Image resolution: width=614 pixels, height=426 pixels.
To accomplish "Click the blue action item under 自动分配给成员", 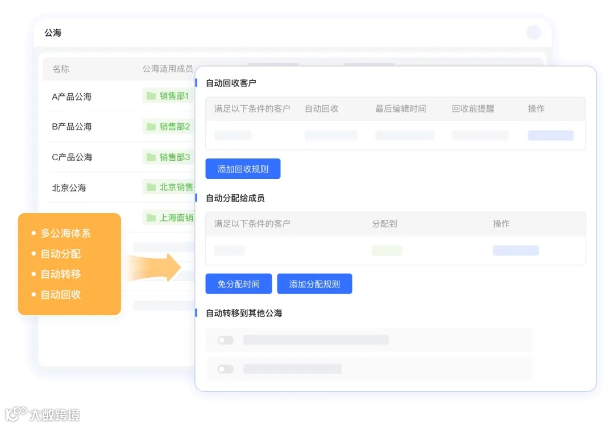I will (516, 250).
